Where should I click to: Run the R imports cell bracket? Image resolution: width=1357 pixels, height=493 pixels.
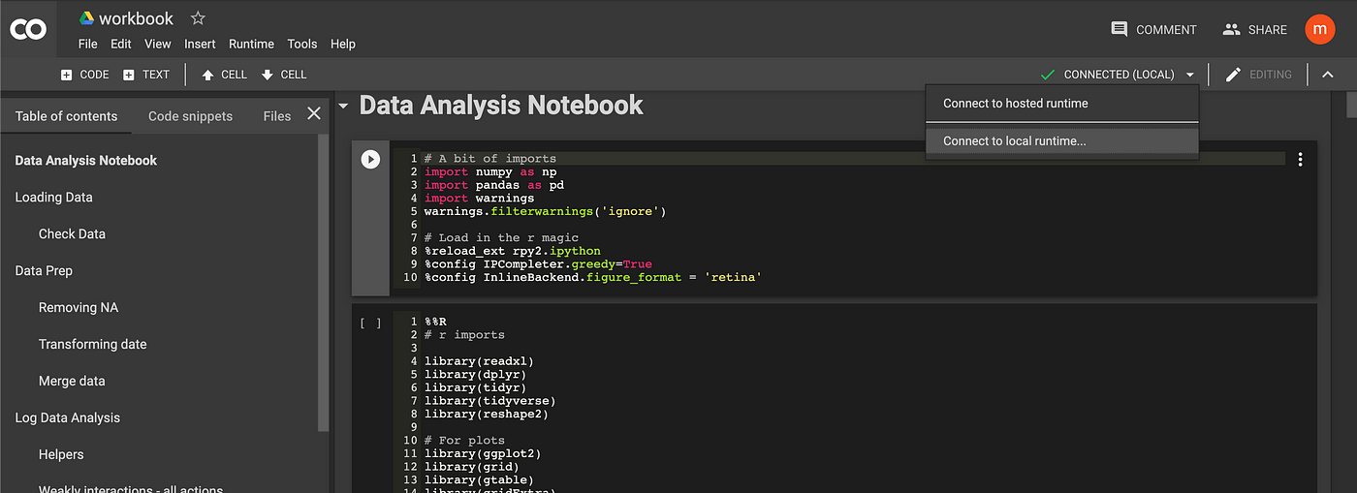click(x=370, y=324)
